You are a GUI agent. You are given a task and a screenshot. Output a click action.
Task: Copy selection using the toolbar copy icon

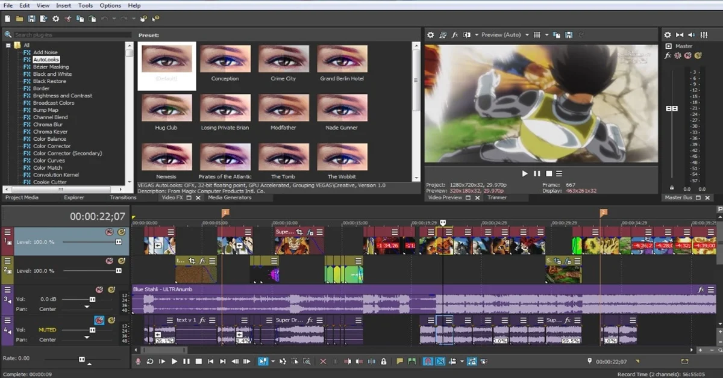[x=81, y=19]
